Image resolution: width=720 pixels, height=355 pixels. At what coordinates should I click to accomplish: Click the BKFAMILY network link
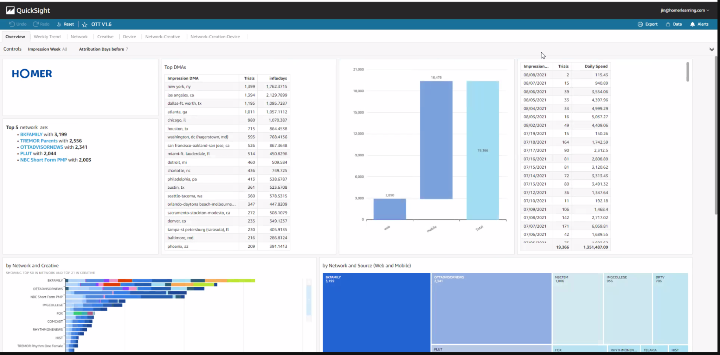pyautogui.click(x=31, y=134)
